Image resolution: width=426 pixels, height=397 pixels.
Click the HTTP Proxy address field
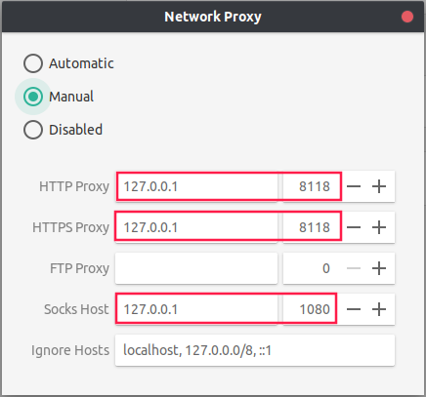point(196,186)
